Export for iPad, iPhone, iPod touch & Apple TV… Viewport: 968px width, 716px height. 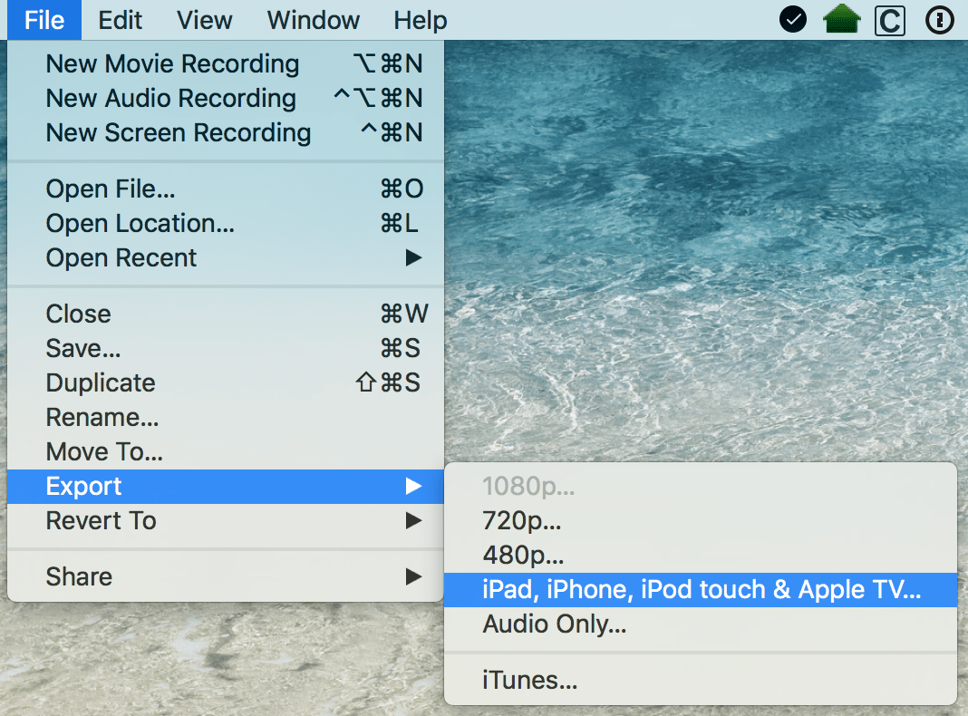701,590
